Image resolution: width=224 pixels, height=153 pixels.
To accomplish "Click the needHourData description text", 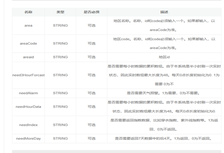I will pyautogui.click(x=164, y=107).
